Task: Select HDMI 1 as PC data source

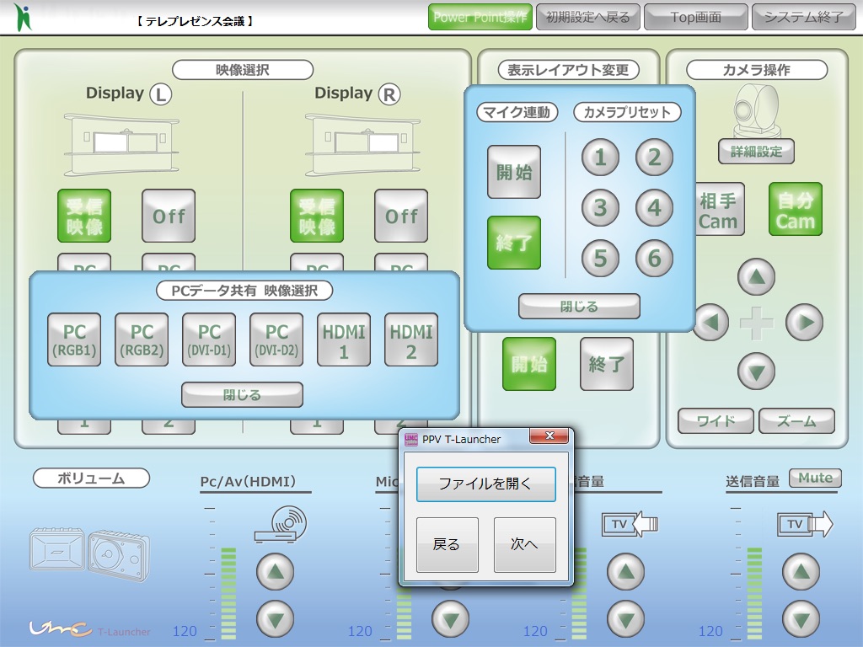Action: pos(344,340)
